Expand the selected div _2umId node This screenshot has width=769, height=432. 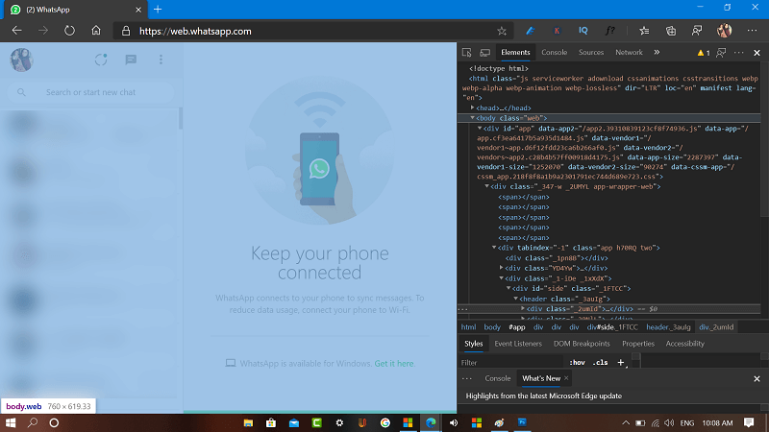(523, 309)
